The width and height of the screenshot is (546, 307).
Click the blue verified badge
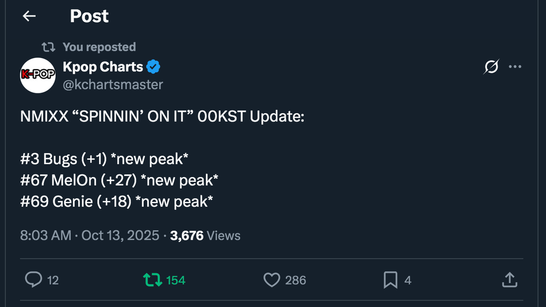tap(154, 67)
